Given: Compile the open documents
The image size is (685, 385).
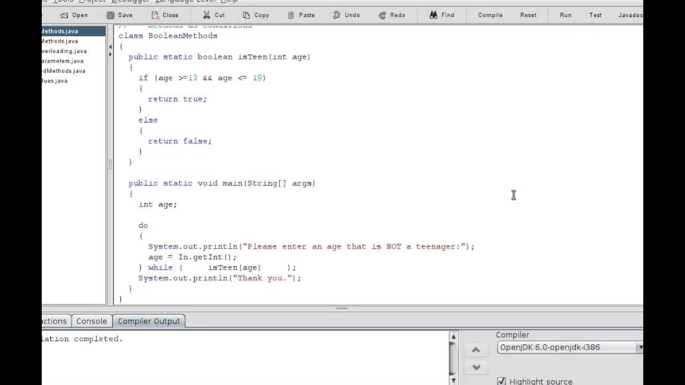Looking at the screenshot, I should click(x=490, y=15).
